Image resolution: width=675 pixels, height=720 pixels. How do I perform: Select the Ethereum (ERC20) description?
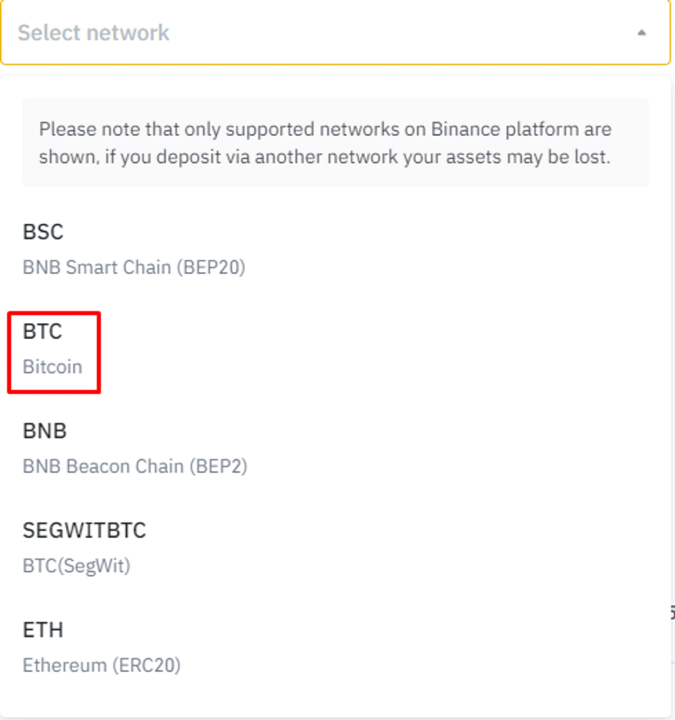pos(102,665)
